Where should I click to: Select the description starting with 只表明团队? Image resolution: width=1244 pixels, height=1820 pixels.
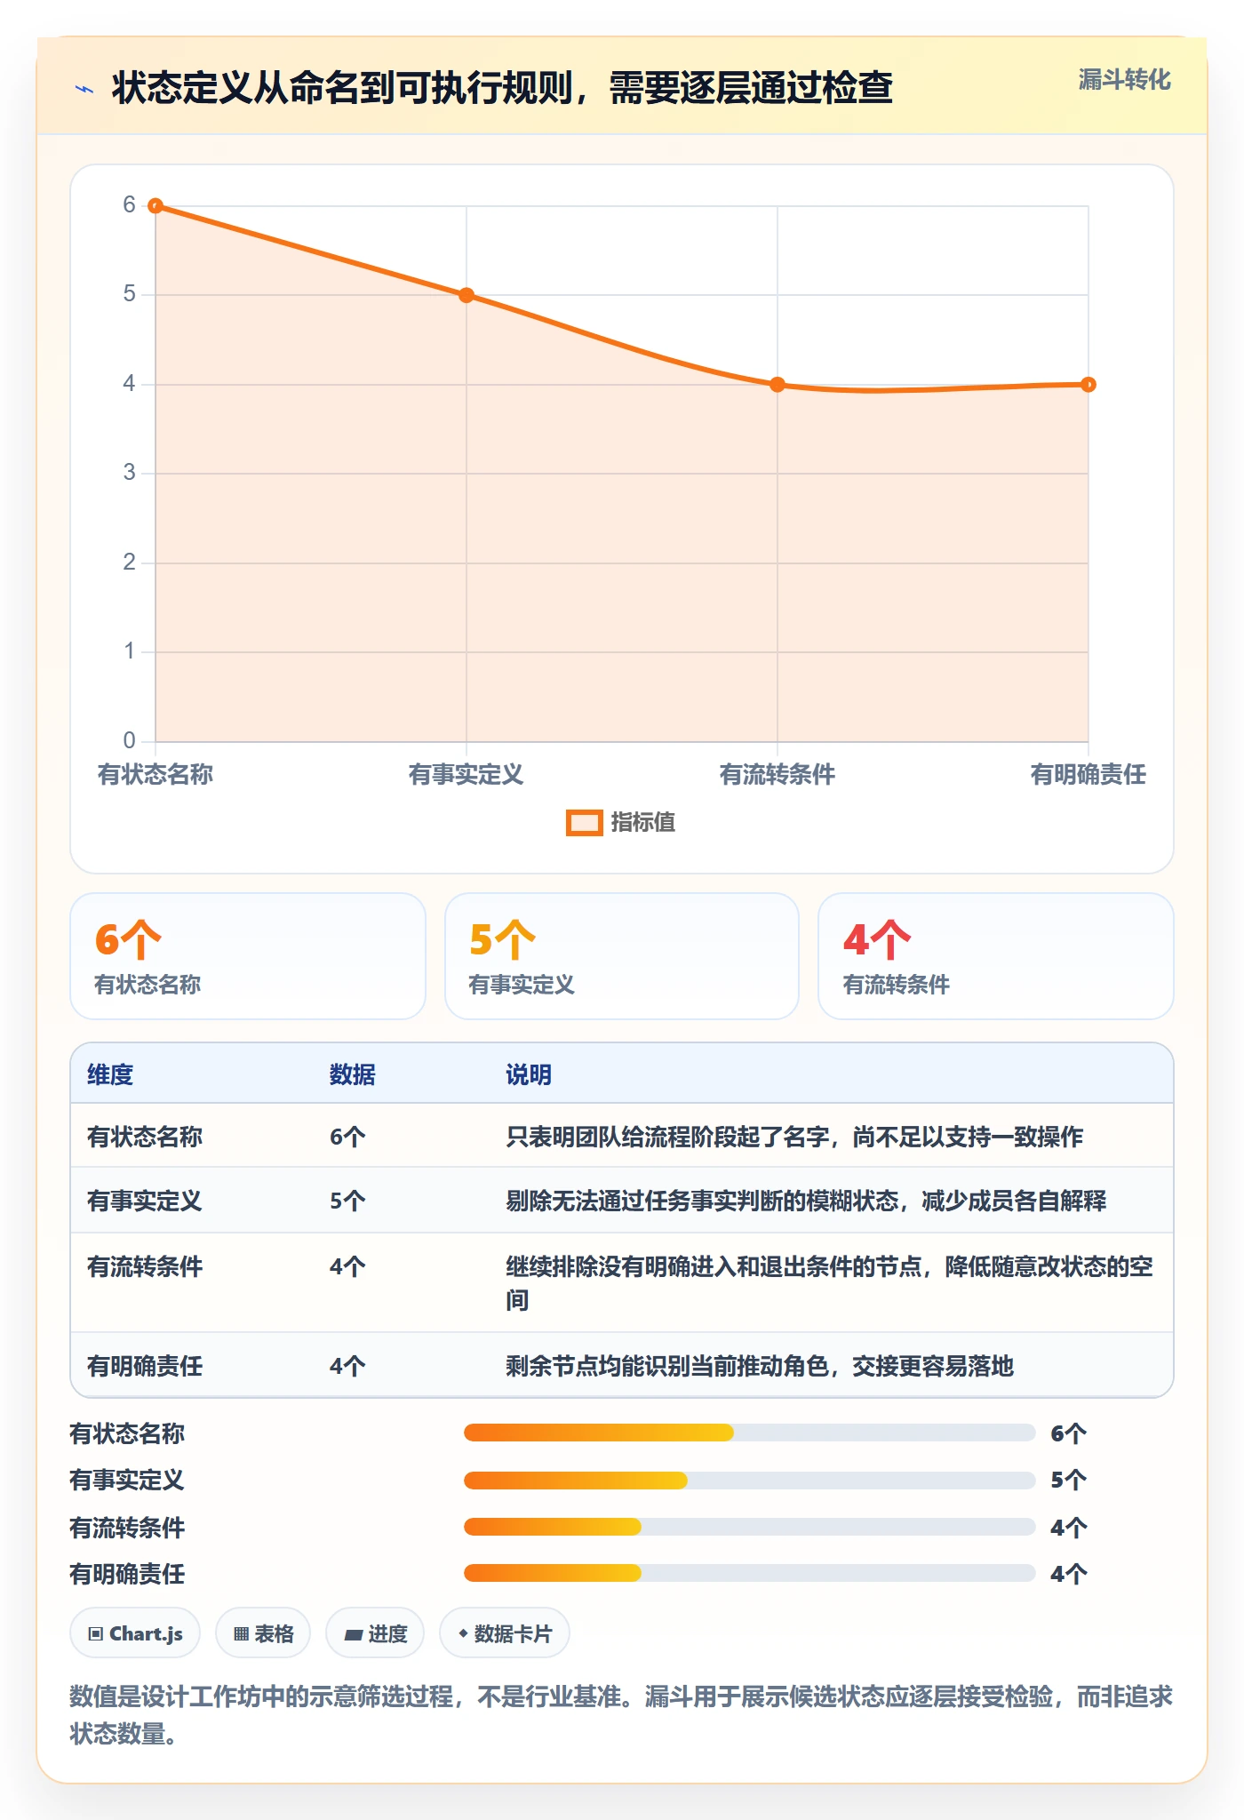(794, 1137)
